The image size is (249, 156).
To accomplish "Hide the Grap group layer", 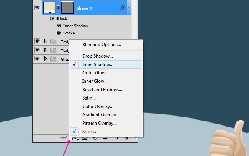I will pos(37,59).
